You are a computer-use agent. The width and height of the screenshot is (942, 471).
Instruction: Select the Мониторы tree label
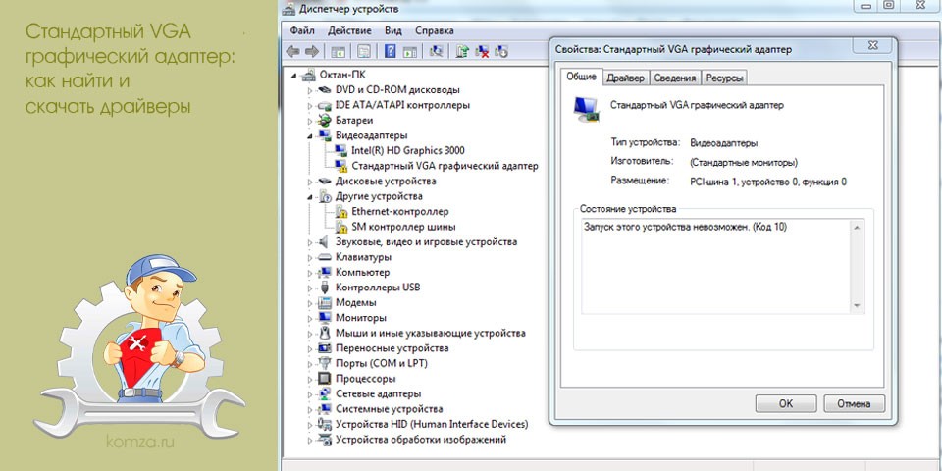pyautogui.click(x=361, y=318)
